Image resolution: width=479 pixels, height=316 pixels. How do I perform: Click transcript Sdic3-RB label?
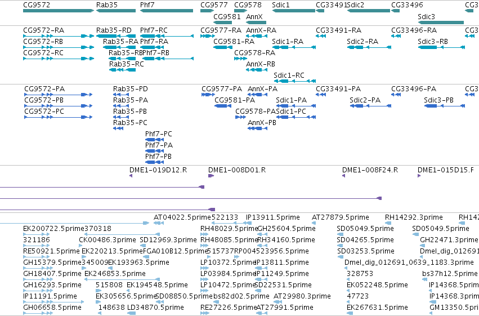433,42
